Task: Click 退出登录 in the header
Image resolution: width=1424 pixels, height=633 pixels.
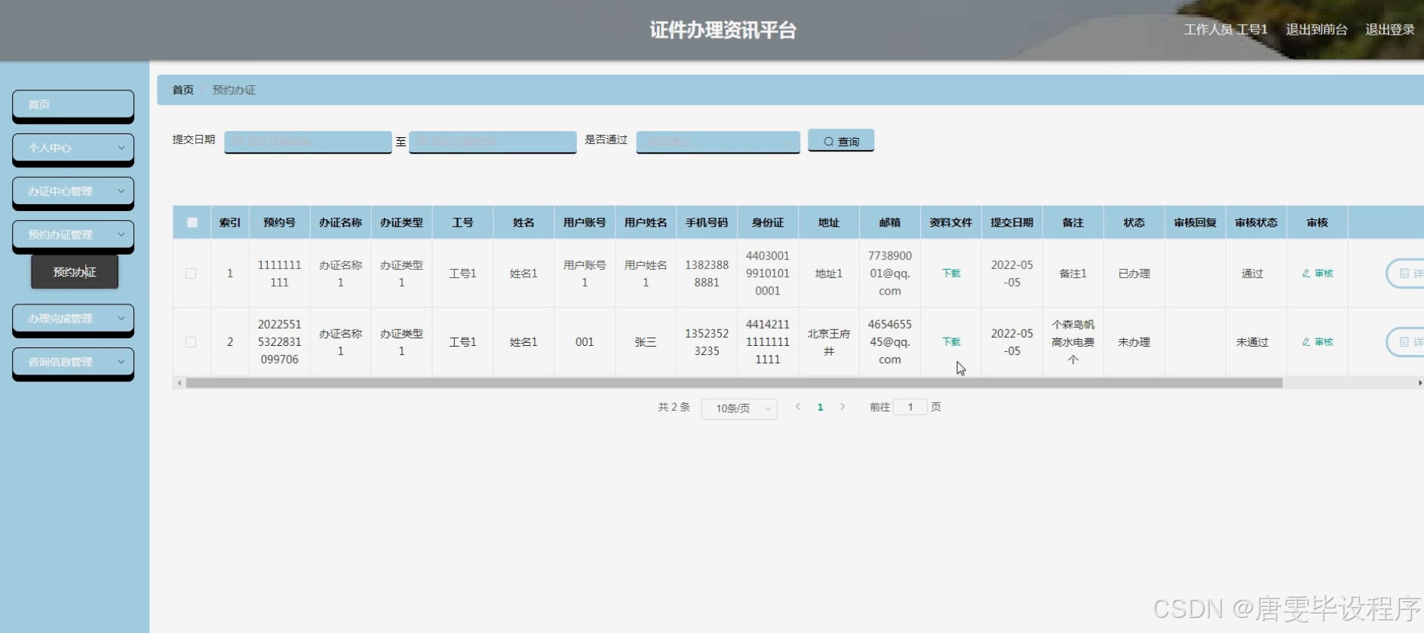Action: click(x=1390, y=29)
